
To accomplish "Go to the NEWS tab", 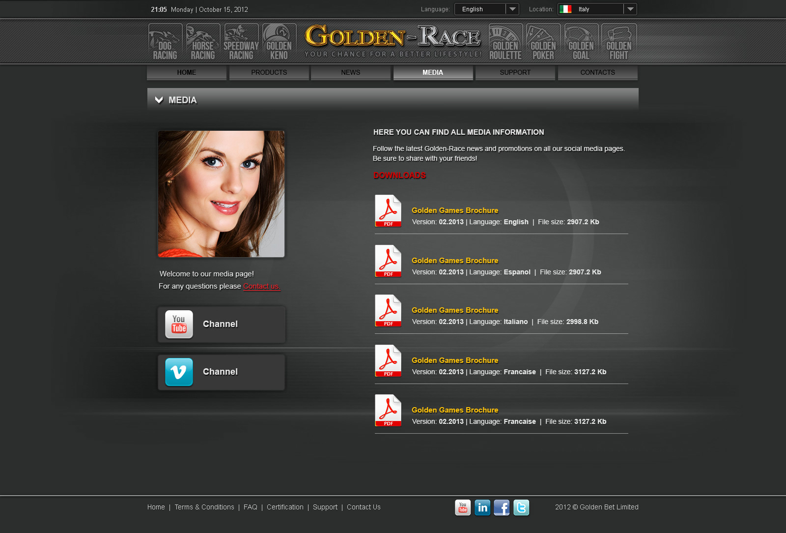I will point(351,72).
